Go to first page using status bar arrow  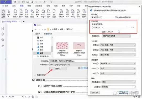coord(3,97)
